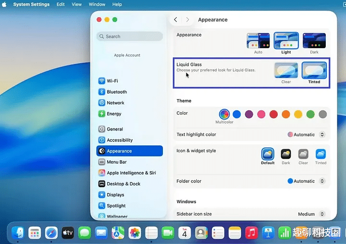
Task: Select the Clear Liquid Glass look
Action: [x=286, y=70]
